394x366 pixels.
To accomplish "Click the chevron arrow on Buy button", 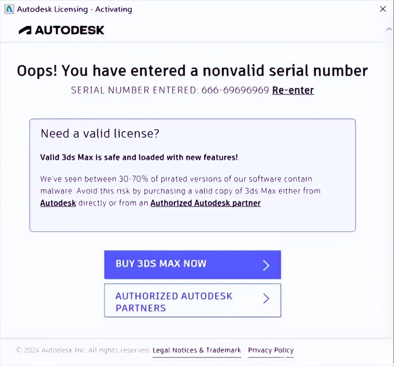I will (266, 265).
